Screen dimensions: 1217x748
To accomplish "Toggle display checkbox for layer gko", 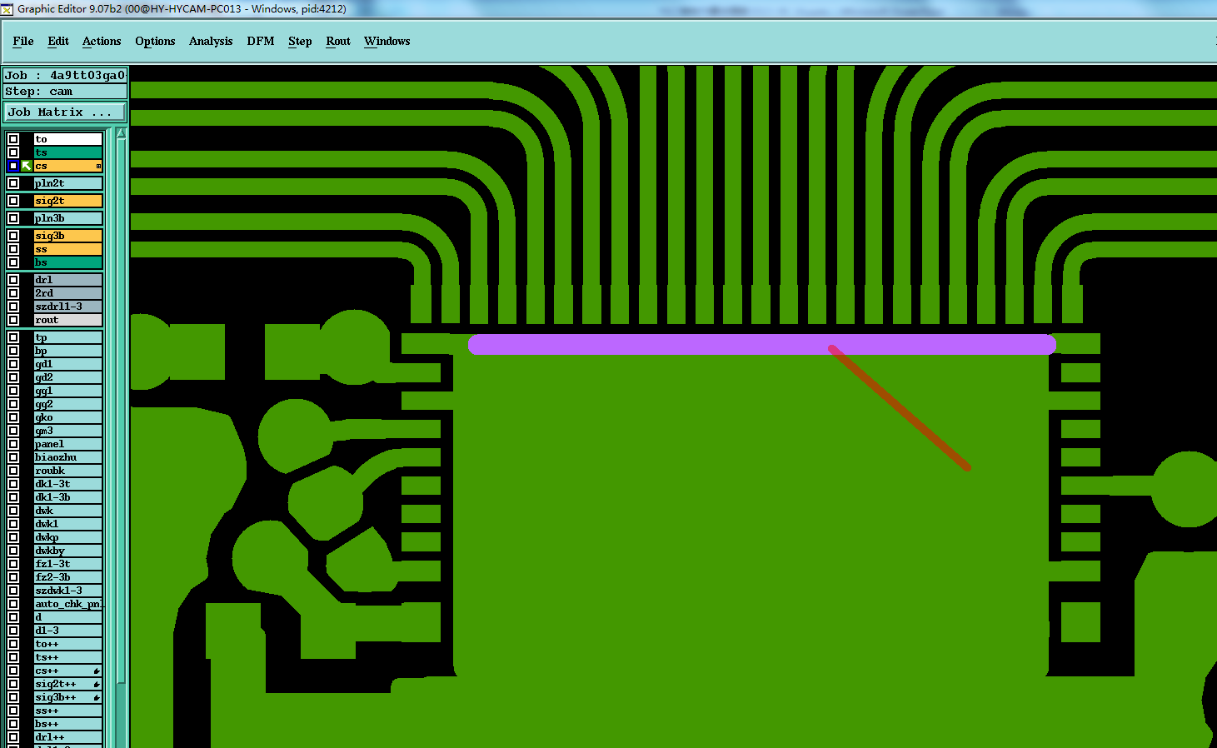I will pyautogui.click(x=13, y=417).
